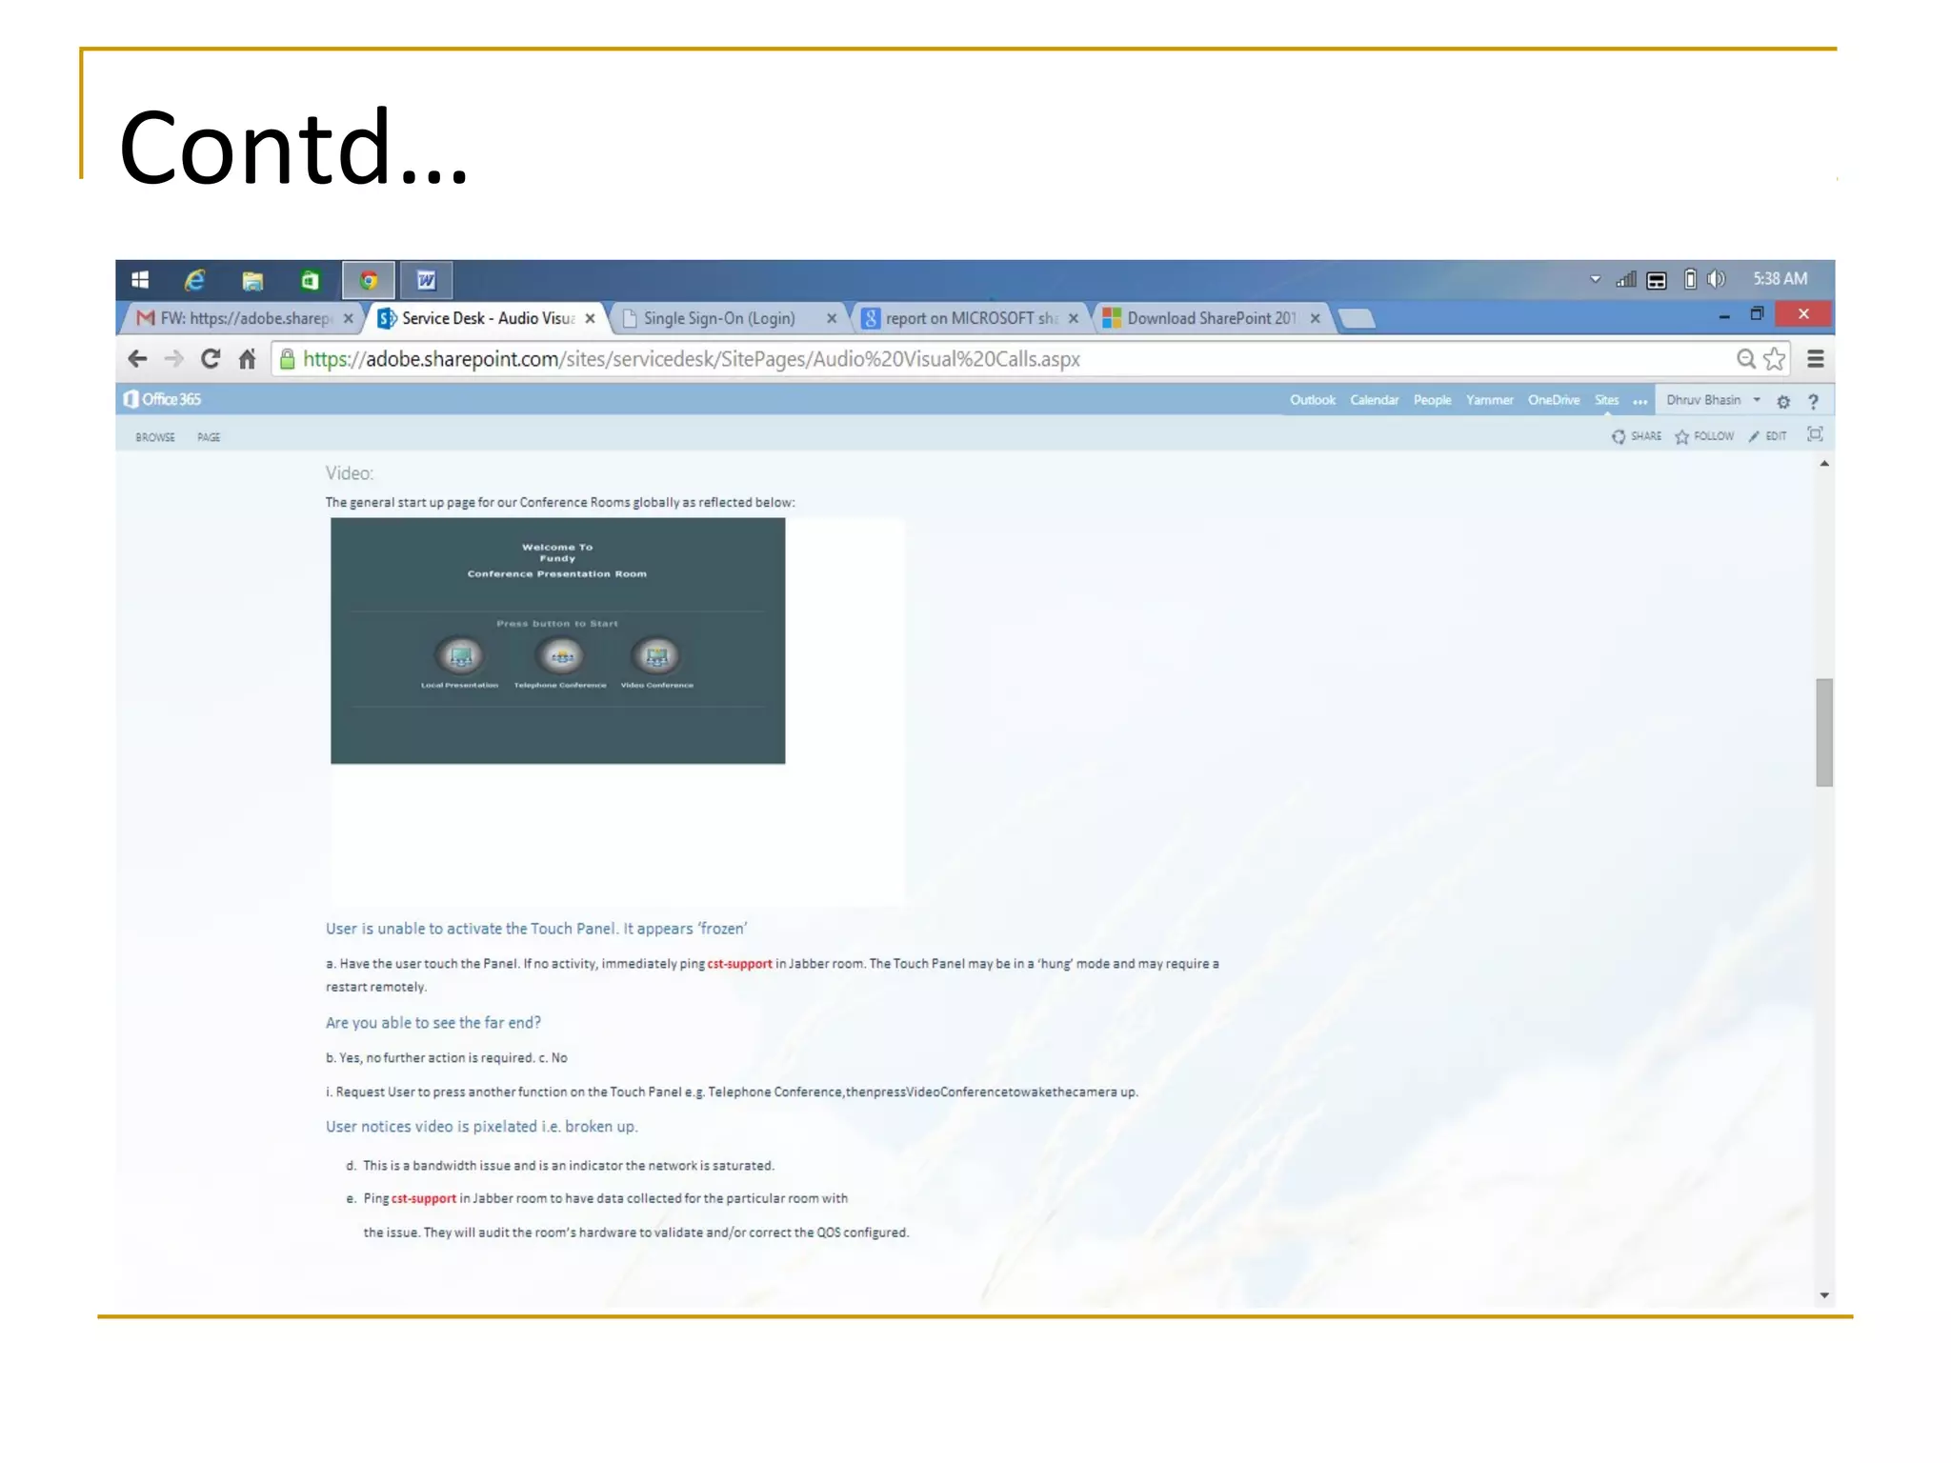The image size is (1951, 1463).
Task: Bookmark page with the star icon
Action: click(1774, 359)
